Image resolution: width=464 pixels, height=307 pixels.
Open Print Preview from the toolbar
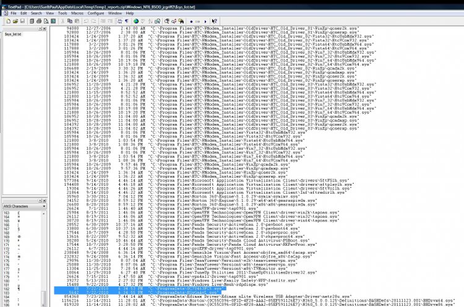click(x=46, y=21)
